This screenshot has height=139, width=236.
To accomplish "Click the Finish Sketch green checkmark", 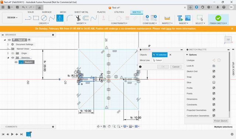I will point(218,18).
